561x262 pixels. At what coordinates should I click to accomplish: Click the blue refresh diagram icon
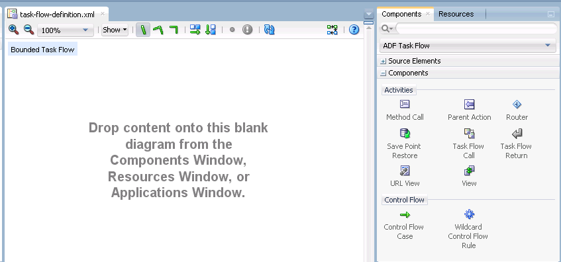pyautogui.click(x=269, y=30)
